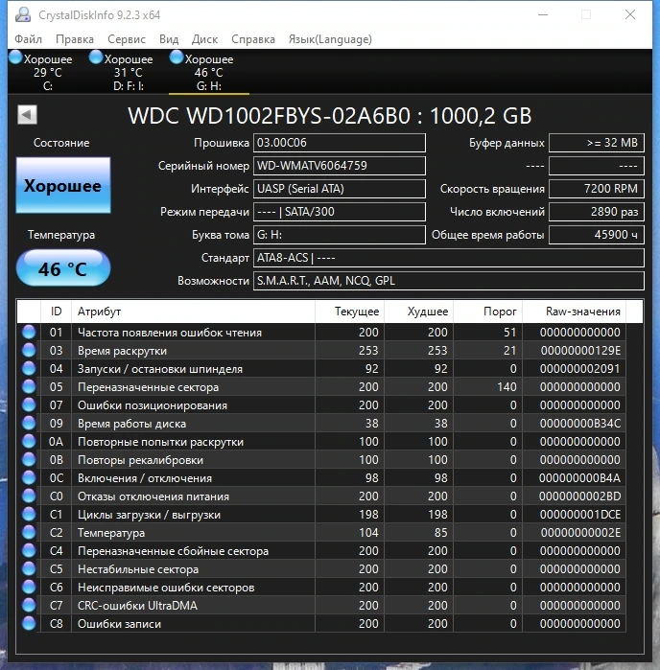Click status orb for attribute C5 row
The image size is (660, 670).
click(x=29, y=568)
